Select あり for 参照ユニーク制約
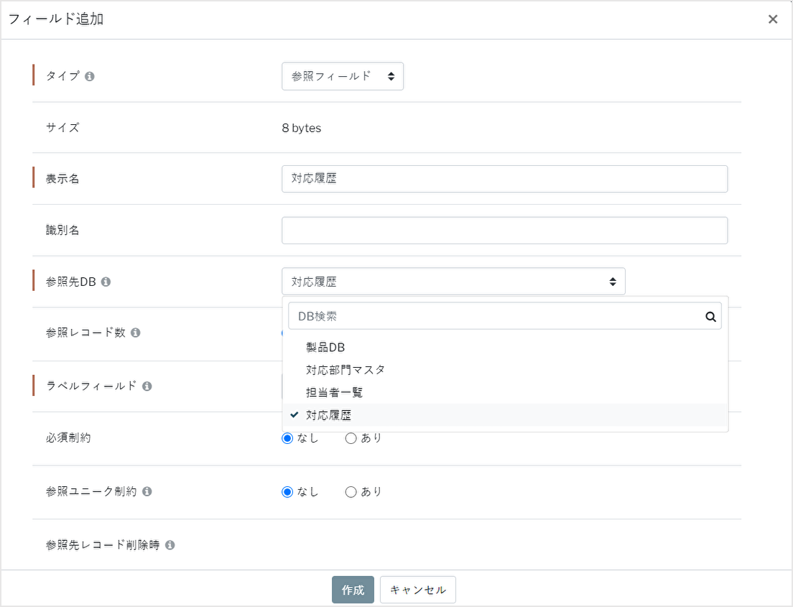The height and width of the screenshot is (607, 793). pos(351,491)
